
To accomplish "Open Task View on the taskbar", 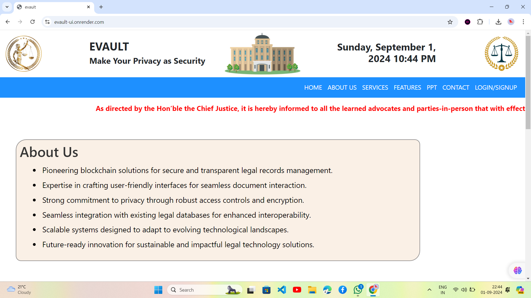I will (251, 290).
